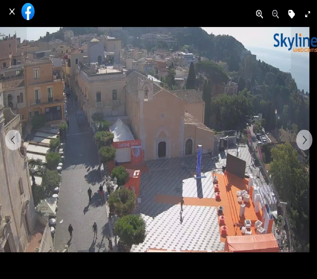Click the Facebook logo
Screen dimensions: 317x279
tap(28, 12)
